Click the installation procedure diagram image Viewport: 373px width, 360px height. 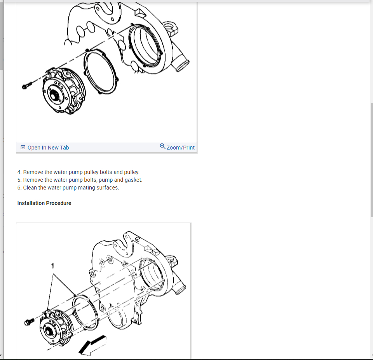(103, 291)
